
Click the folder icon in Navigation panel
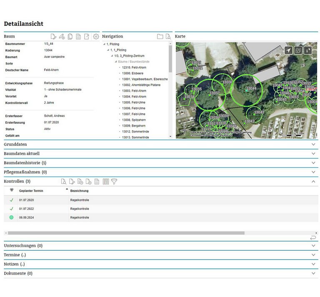coord(160,37)
